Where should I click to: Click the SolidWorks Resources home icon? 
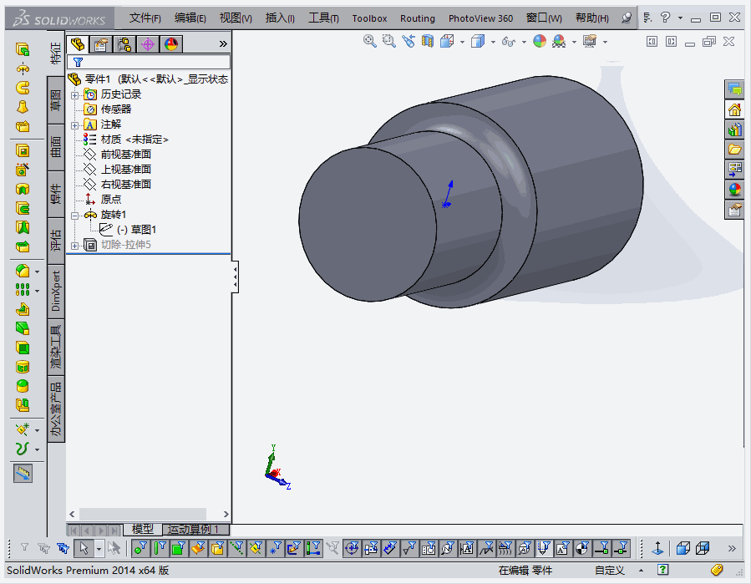click(x=734, y=109)
